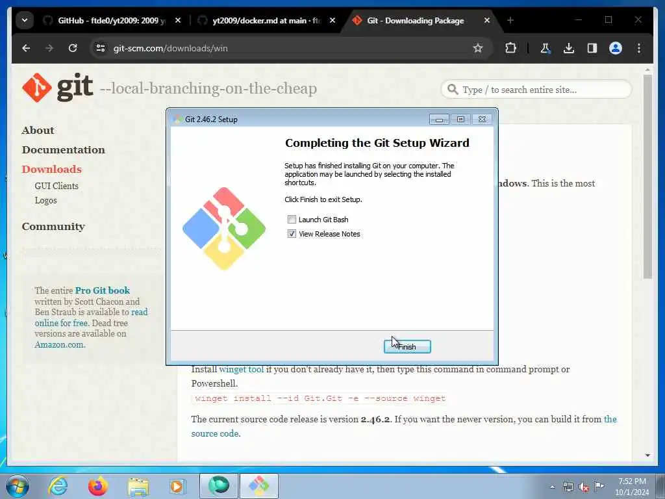Enable the Launch Git Bash checkbox
Viewport: 665px width, 499px height.
point(292,220)
